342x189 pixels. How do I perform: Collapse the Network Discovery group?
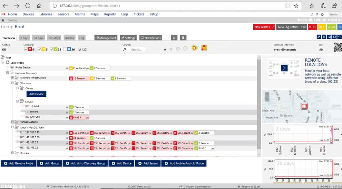pyautogui.click(x=8, y=72)
